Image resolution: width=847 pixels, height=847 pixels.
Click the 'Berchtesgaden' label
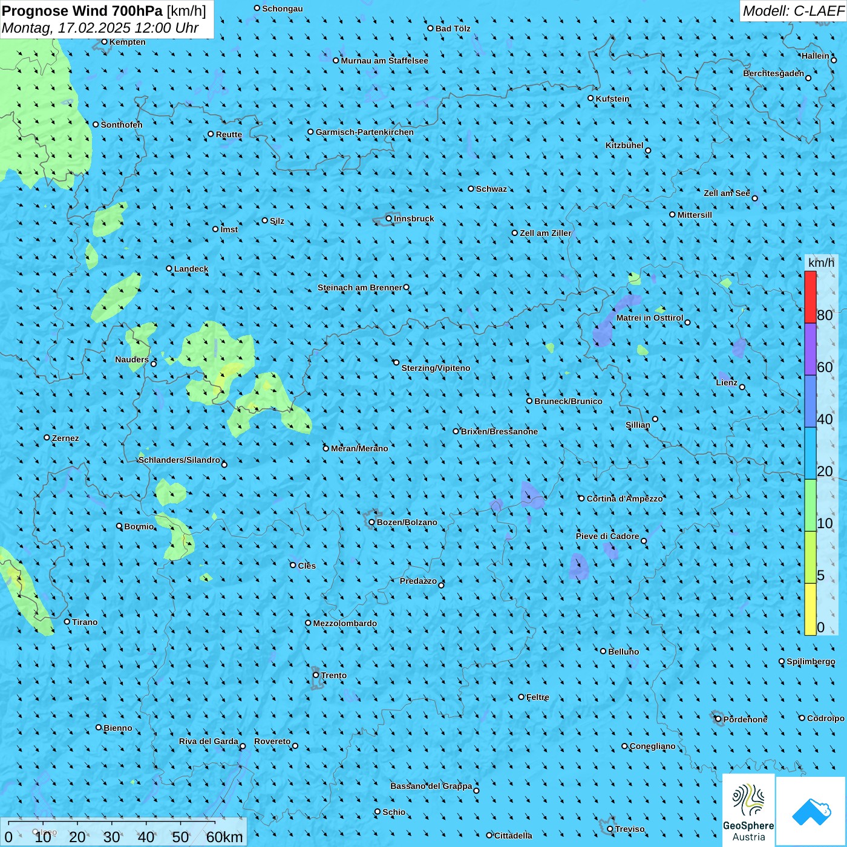point(774,73)
